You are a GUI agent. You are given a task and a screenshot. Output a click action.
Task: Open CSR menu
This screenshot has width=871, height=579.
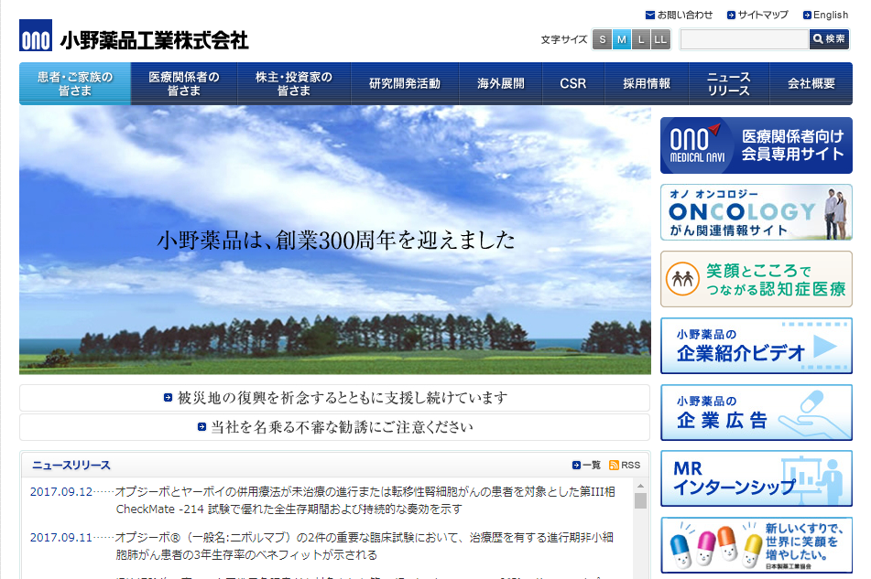pyautogui.click(x=573, y=84)
